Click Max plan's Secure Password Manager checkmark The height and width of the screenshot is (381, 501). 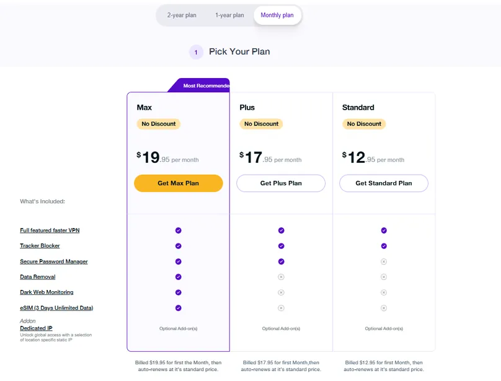179,261
